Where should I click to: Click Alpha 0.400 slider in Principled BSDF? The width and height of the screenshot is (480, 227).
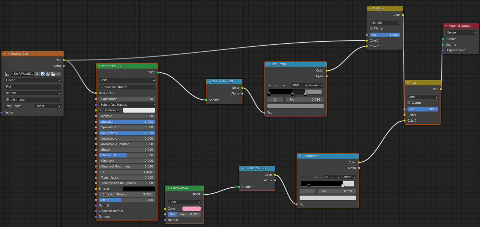coord(127,200)
